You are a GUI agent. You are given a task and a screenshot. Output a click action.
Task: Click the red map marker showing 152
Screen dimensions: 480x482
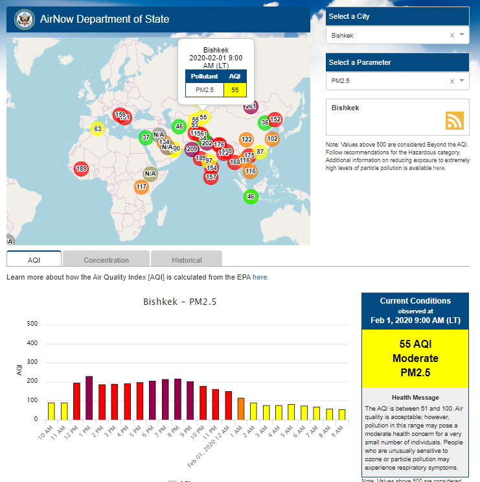click(x=275, y=119)
